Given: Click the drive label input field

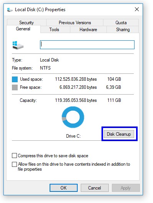Looking at the screenshot, I should click(87, 45).
